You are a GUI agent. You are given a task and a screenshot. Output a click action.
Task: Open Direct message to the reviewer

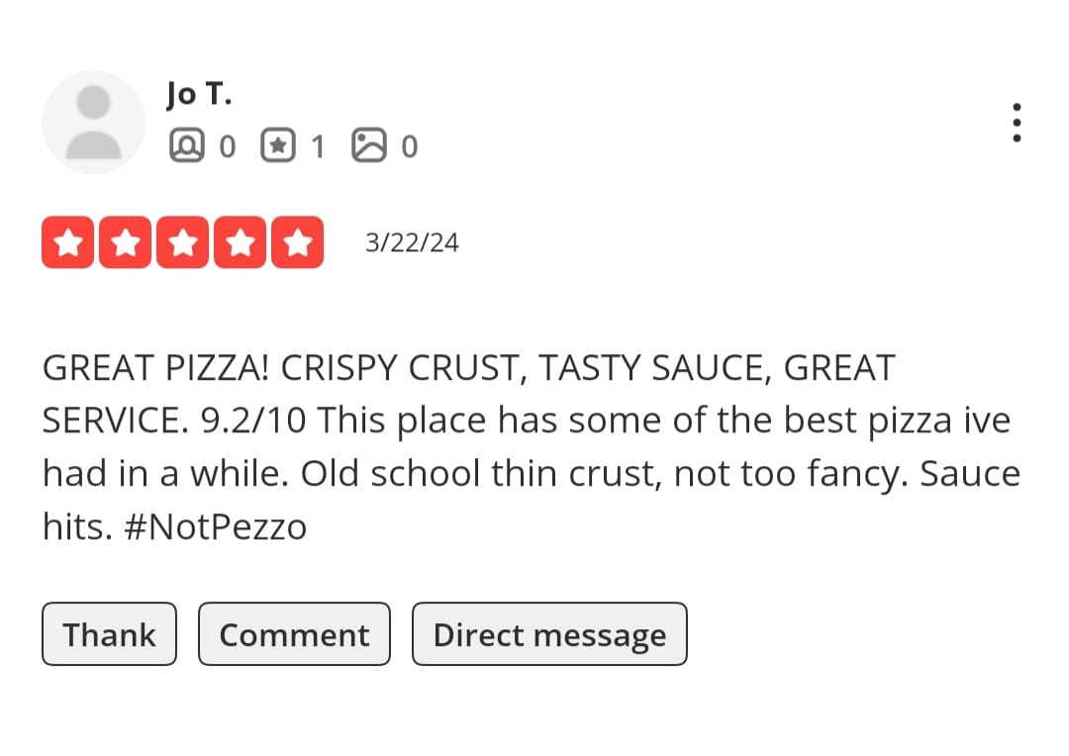coord(549,634)
